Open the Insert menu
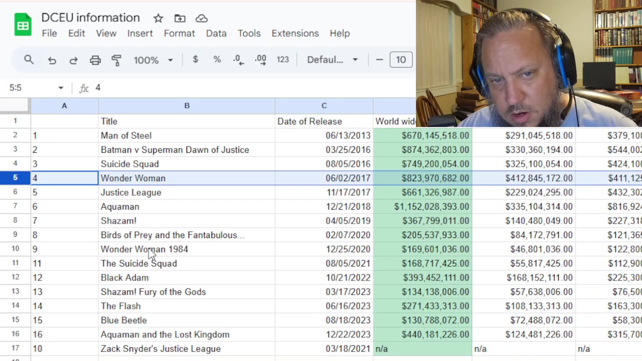Screen dimensions: 642x361 pyautogui.click(x=140, y=33)
